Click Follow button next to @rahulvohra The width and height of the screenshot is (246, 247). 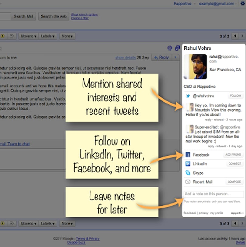[x=235, y=96]
